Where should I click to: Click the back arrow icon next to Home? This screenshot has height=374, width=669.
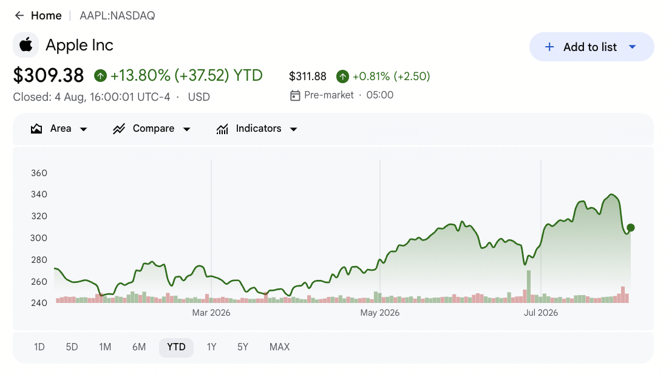[19, 16]
